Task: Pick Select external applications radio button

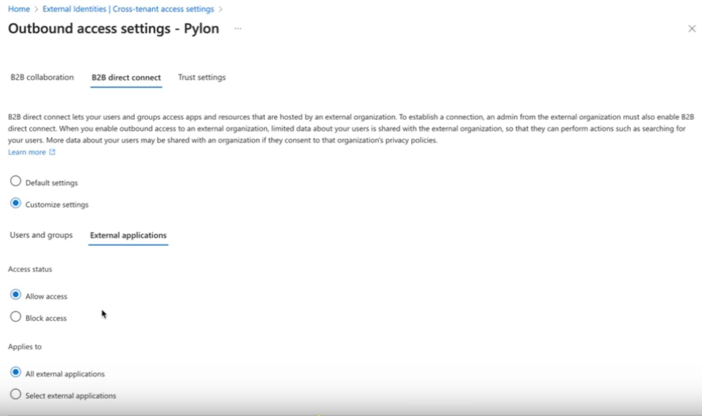Action: pos(15,395)
